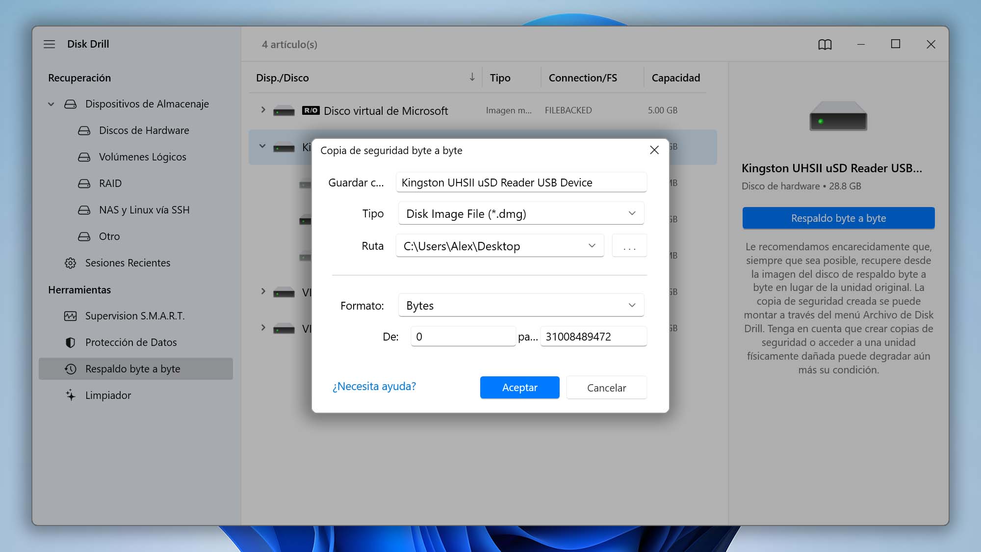Close the Copia de seguridad dialog
Image resolution: width=981 pixels, height=552 pixels.
pos(654,150)
